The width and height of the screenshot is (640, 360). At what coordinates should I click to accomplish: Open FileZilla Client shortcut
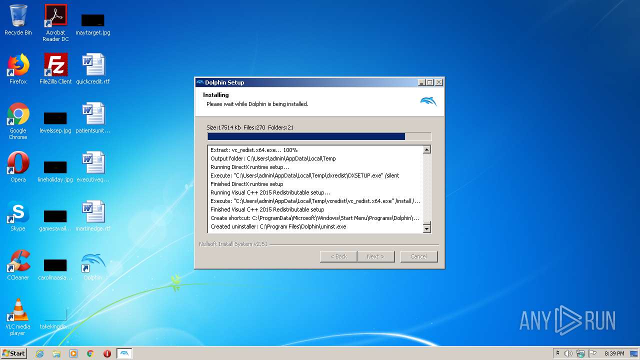coord(55,69)
